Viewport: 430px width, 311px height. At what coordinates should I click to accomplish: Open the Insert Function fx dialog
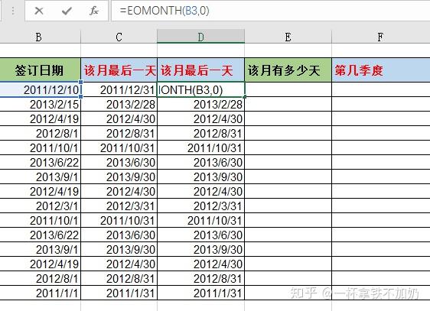[94, 11]
